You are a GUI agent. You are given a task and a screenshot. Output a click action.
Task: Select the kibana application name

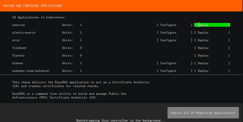(x=18, y=63)
